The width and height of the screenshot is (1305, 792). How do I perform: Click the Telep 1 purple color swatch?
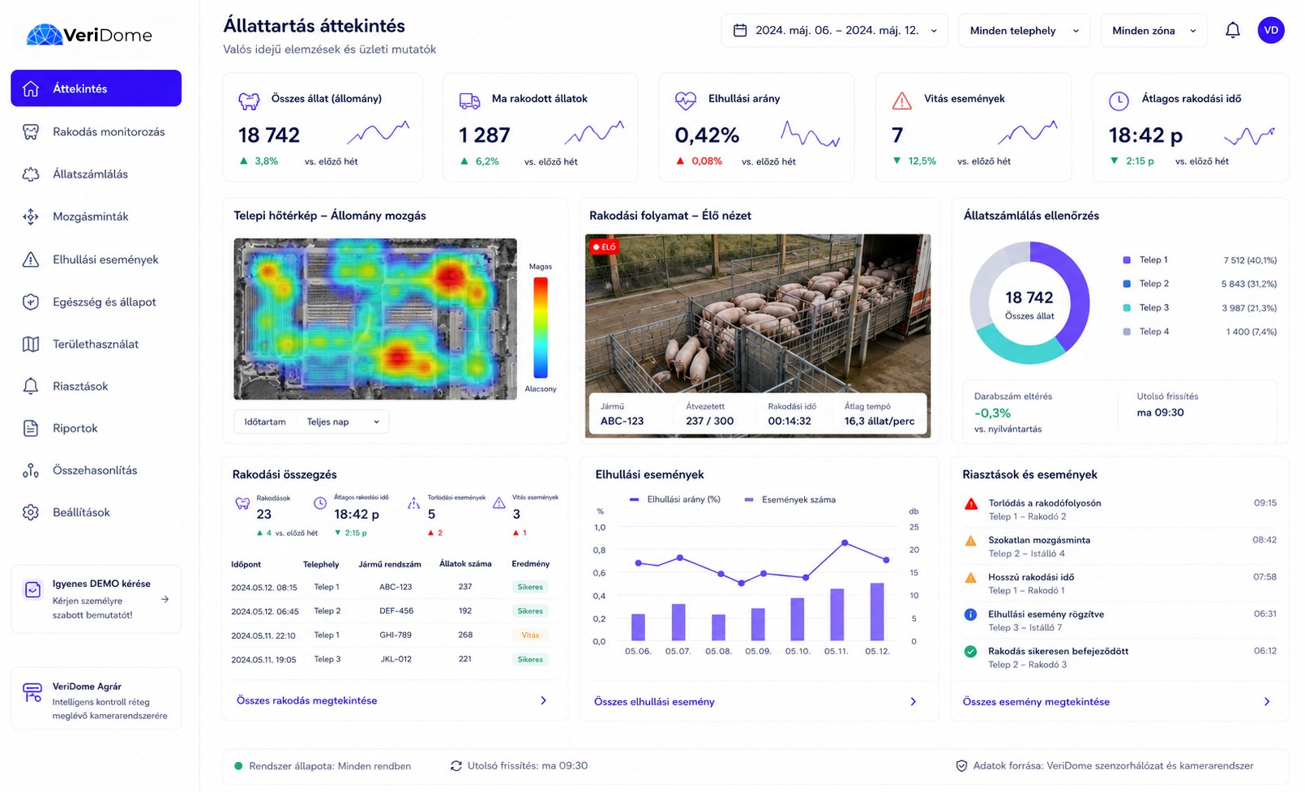point(1127,260)
